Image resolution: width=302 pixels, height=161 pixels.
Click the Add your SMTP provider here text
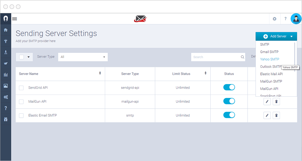click(35, 41)
